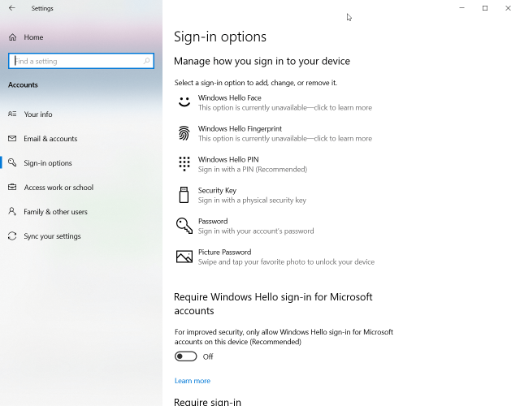The height and width of the screenshot is (406, 520).
Task: Click the Sign-in options key icon in sidebar
Action: pyautogui.click(x=12, y=162)
